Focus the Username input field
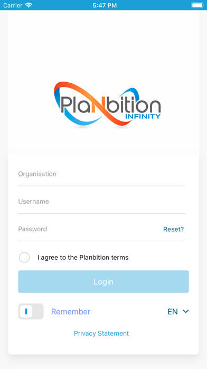 (x=101, y=201)
